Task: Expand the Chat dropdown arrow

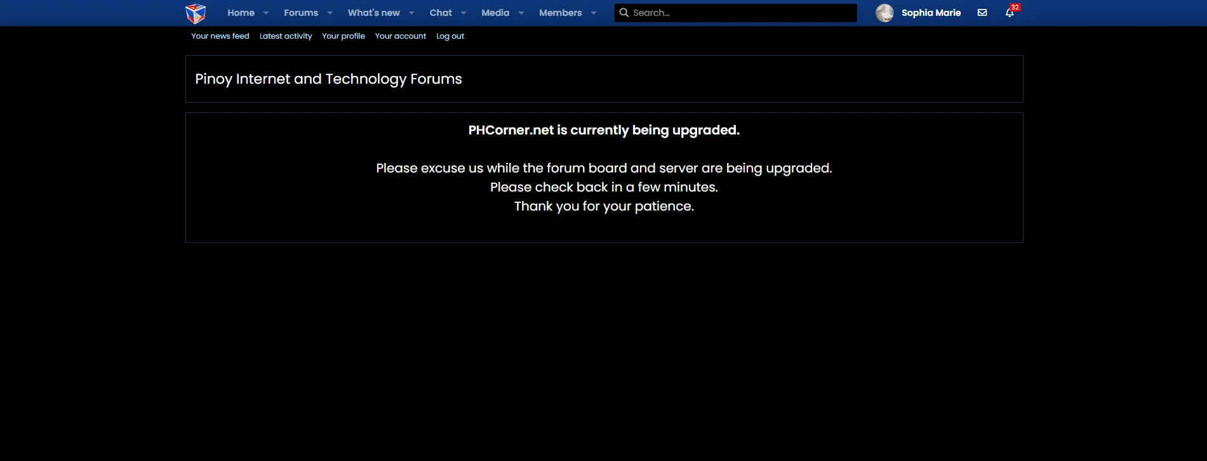Action: click(x=463, y=13)
